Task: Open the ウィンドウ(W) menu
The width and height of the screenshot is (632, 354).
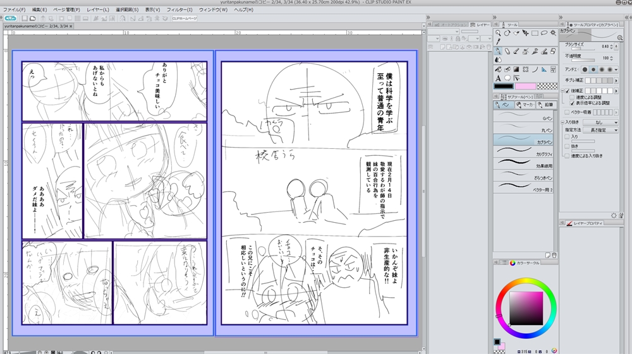Action: pyautogui.click(x=213, y=9)
